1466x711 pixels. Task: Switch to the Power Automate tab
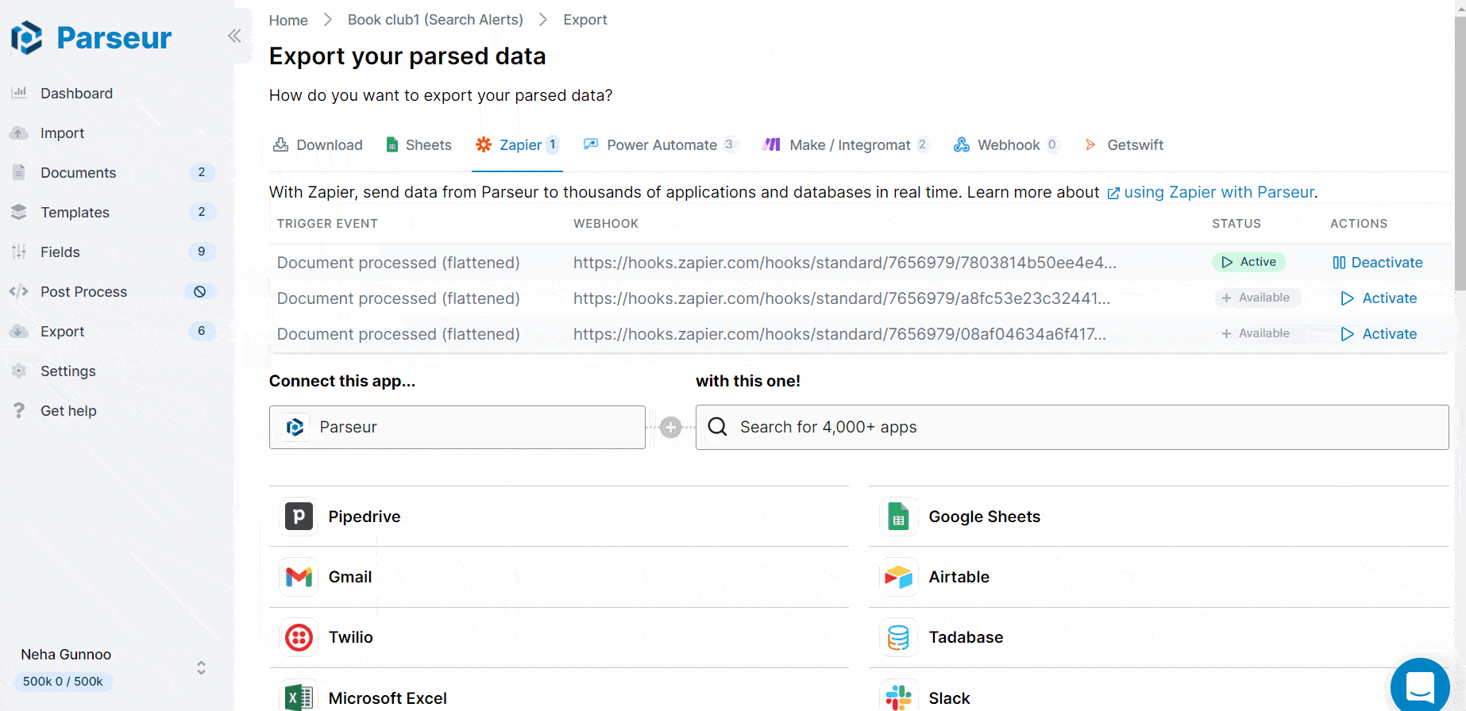pyautogui.click(x=661, y=145)
